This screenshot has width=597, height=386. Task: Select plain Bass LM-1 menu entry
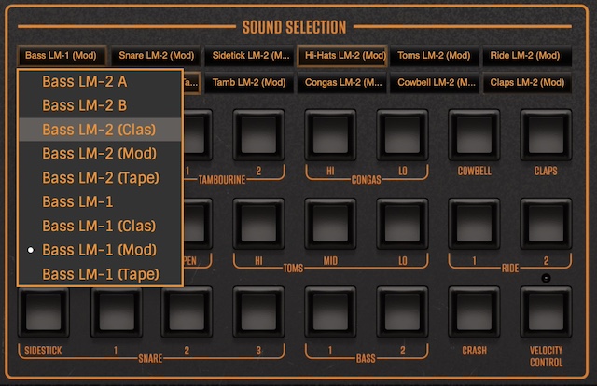pos(100,201)
